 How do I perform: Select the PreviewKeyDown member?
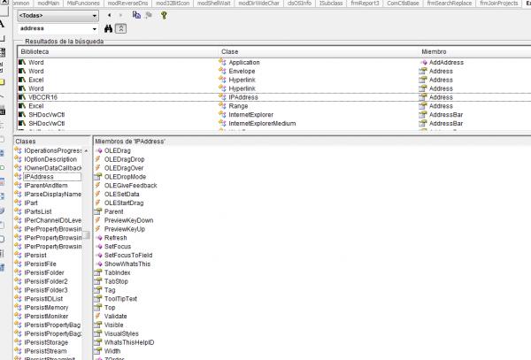coord(128,220)
